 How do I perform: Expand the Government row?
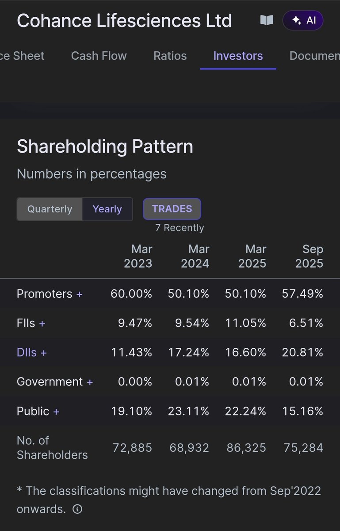pos(55,382)
